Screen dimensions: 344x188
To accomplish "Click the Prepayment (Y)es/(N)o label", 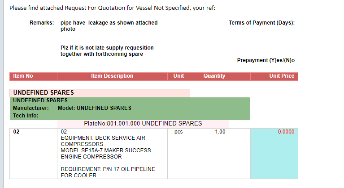I will pos(266,60).
